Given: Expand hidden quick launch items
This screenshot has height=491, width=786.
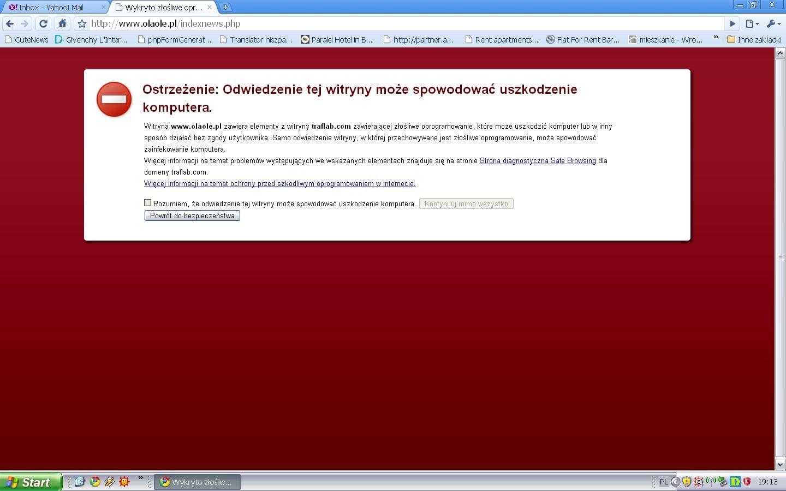Looking at the screenshot, I should coord(140,478).
